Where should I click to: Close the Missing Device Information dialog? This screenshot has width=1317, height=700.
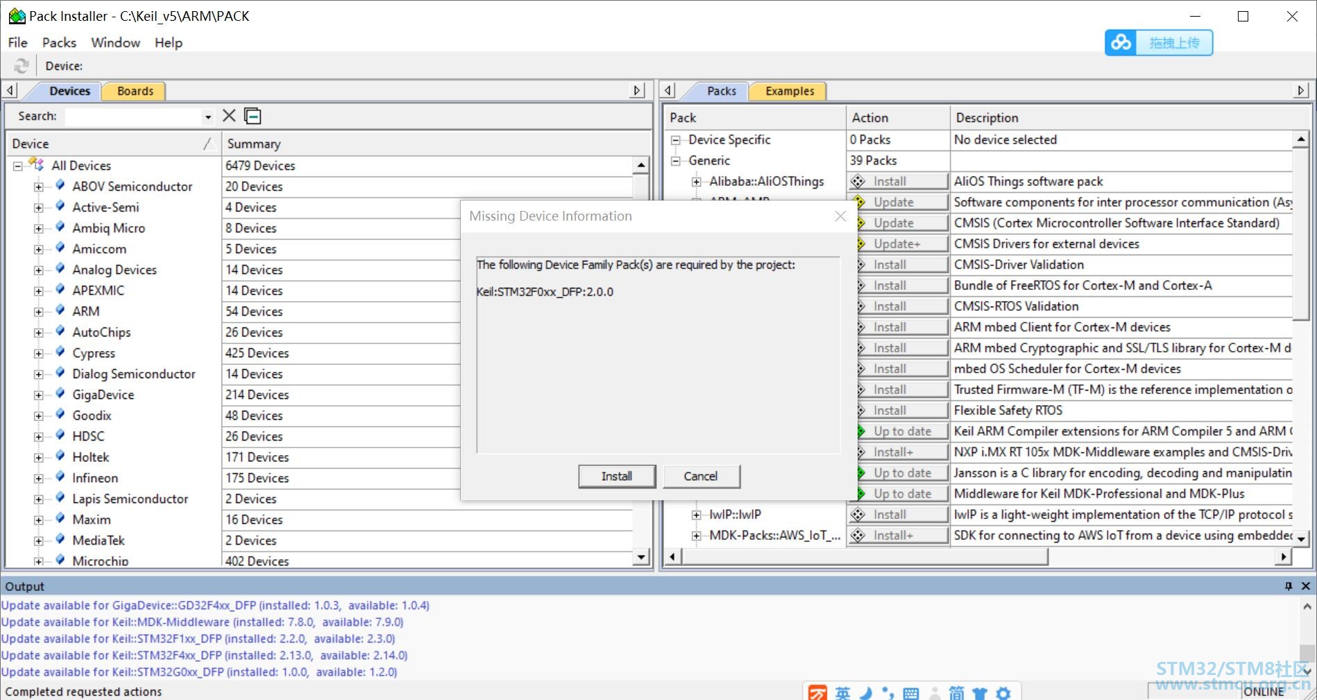tap(840, 216)
